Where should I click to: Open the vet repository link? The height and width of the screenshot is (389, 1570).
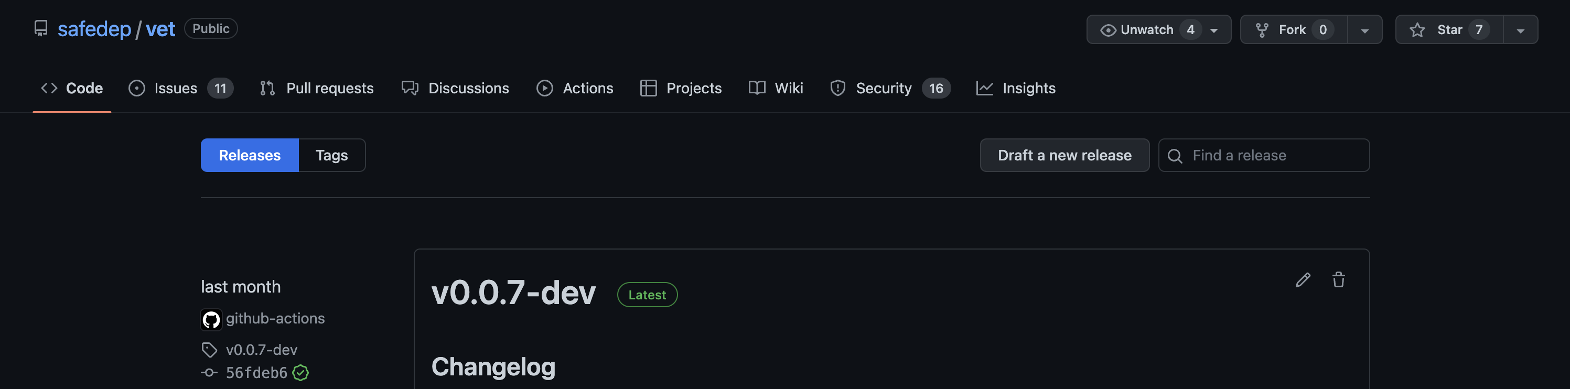pos(160,29)
